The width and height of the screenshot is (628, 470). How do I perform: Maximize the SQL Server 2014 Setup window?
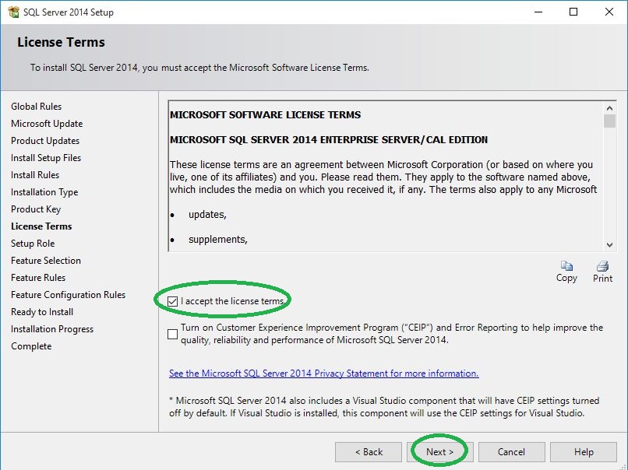pos(573,12)
